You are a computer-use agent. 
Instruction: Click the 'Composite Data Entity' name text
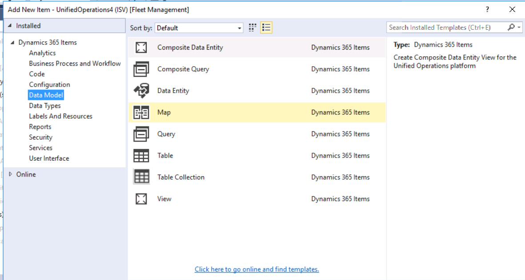coord(190,47)
